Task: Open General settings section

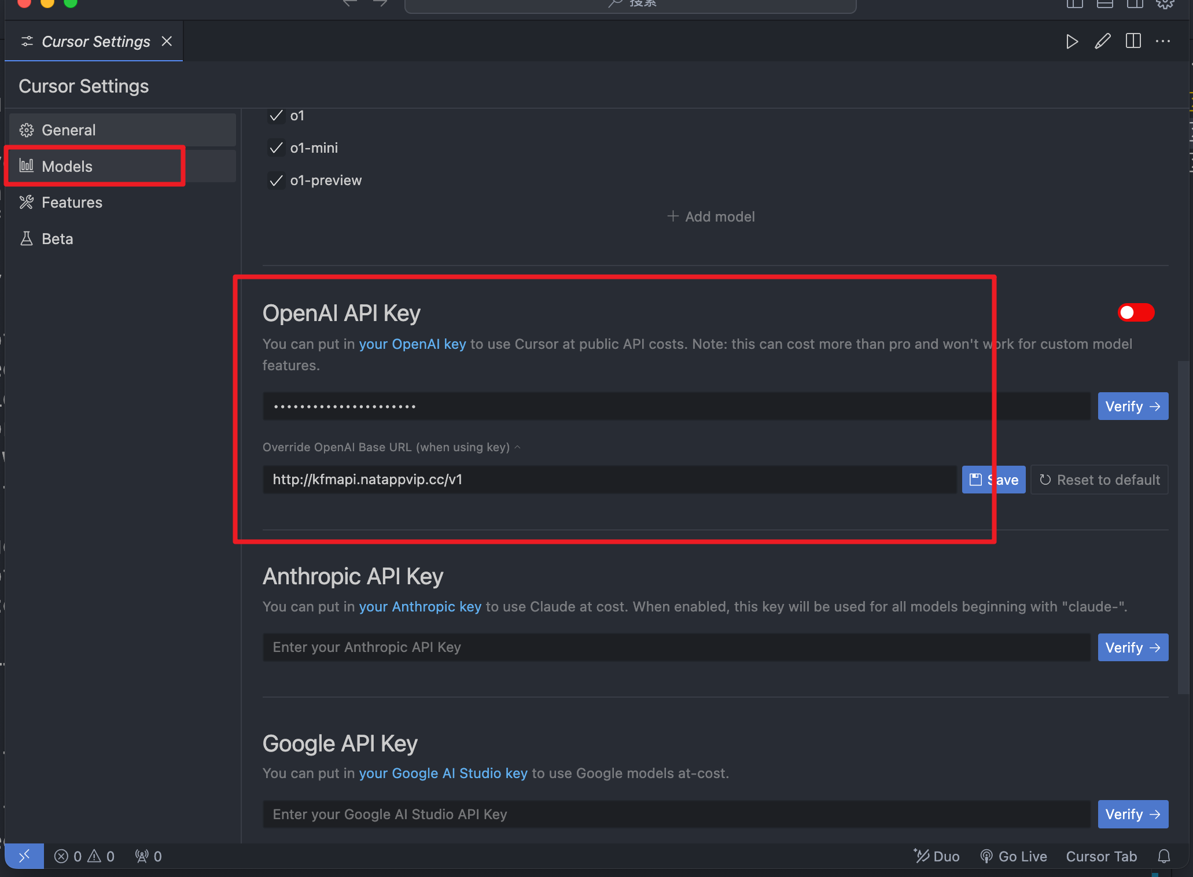Action: [x=122, y=130]
